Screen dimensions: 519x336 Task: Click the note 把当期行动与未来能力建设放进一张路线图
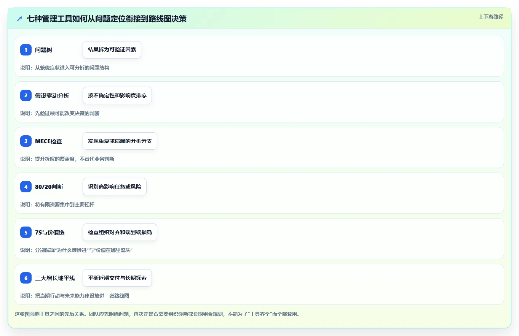[x=75, y=296]
